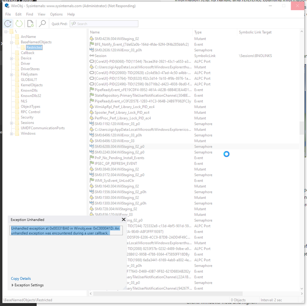
Task: Expand the Device tree node
Action: tap(12, 58)
